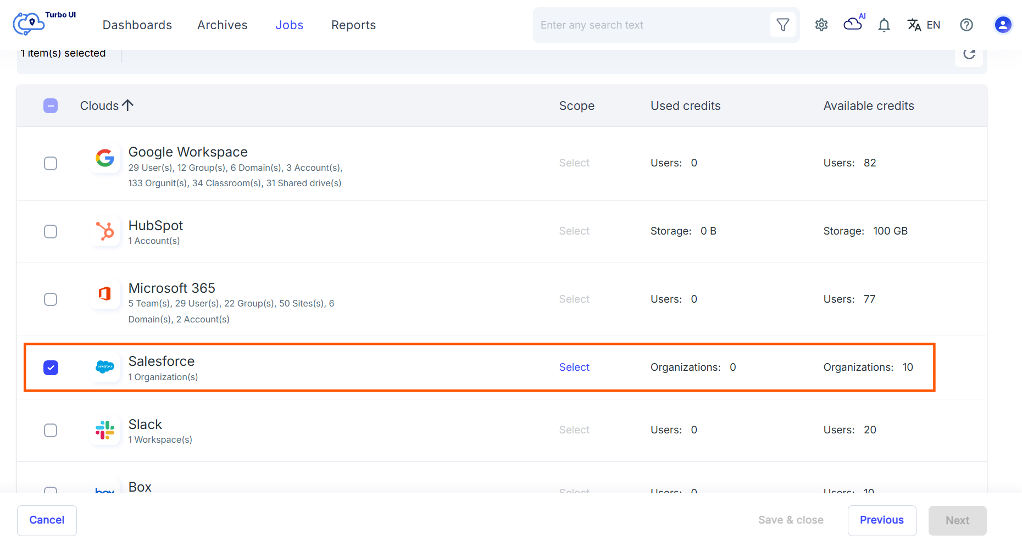
Task: Open the Jobs menu
Action: pos(290,25)
